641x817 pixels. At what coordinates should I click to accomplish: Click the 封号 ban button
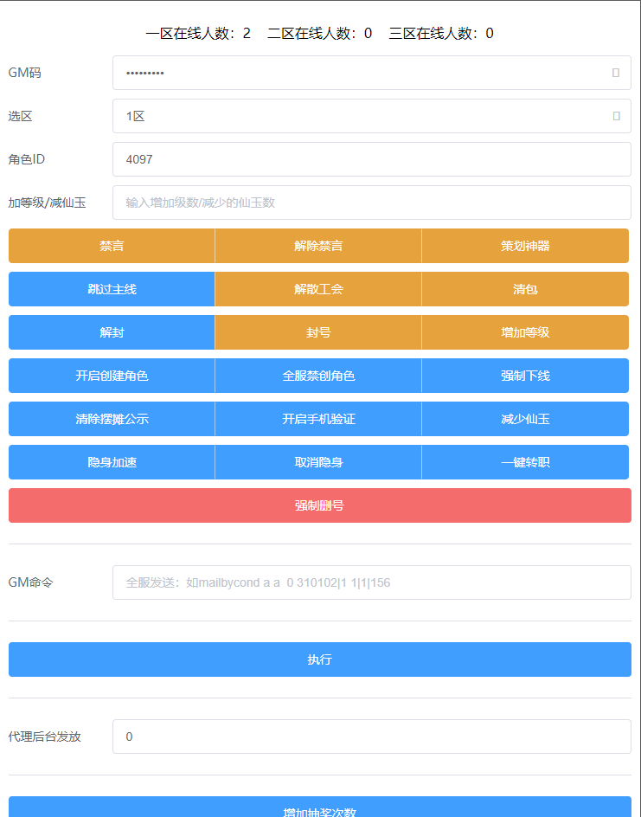(x=318, y=332)
